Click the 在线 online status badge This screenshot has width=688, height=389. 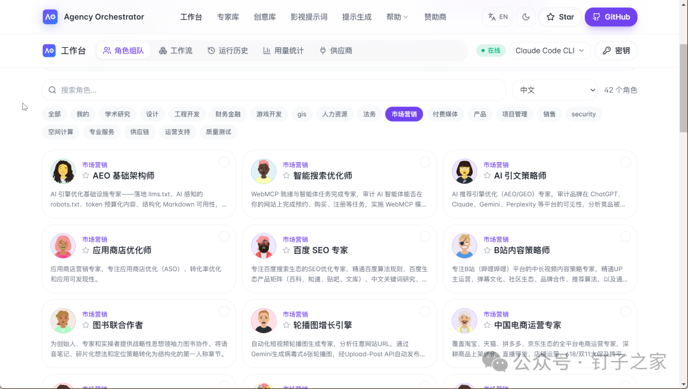[491, 50]
